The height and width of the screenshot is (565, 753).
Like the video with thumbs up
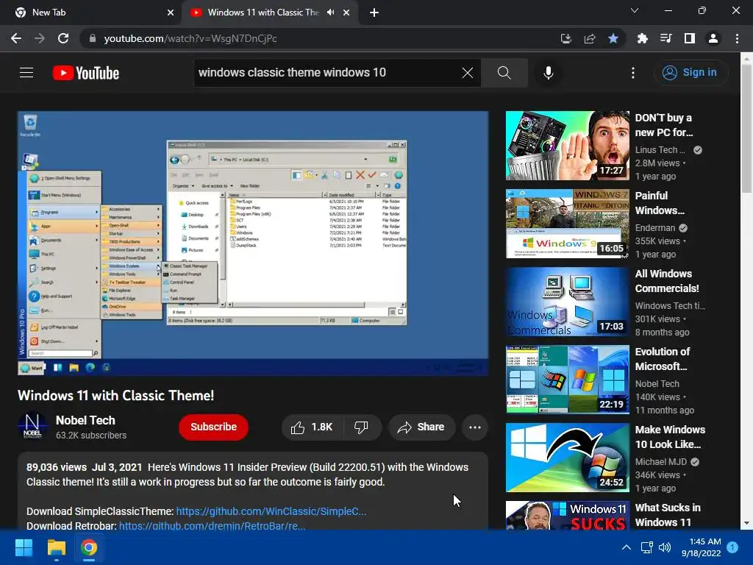point(312,427)
